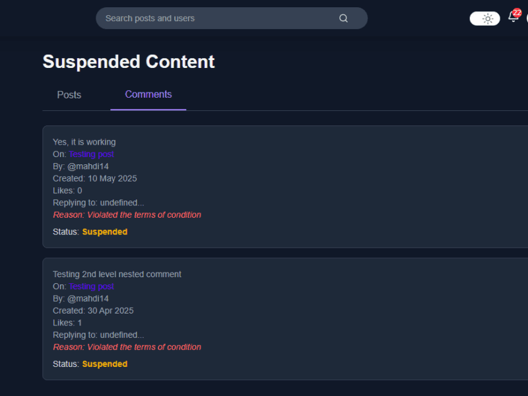Click username @mahdi14 in first comment
The height and width of the screenshot is (396, 528).
(x=90, y=166)
